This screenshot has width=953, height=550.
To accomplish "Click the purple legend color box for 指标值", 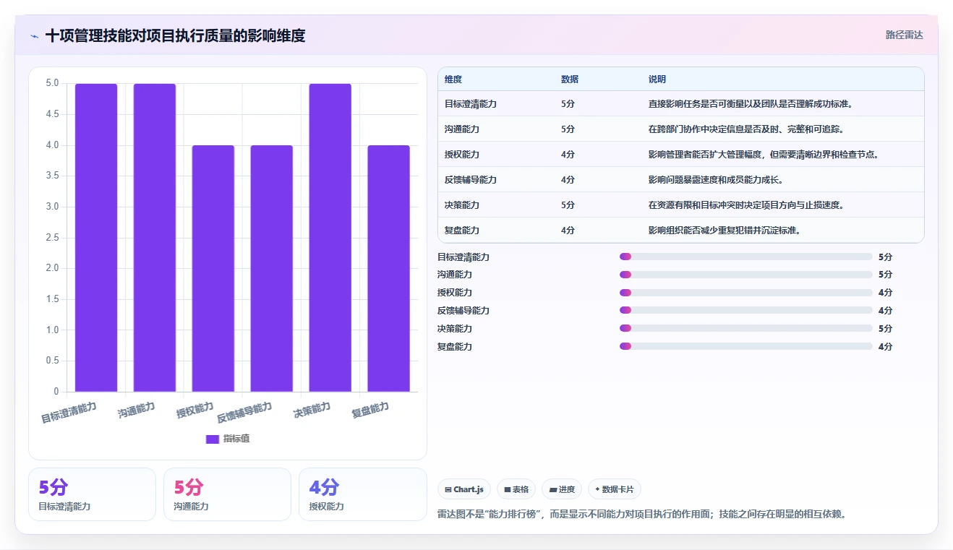I will (213, 439).
